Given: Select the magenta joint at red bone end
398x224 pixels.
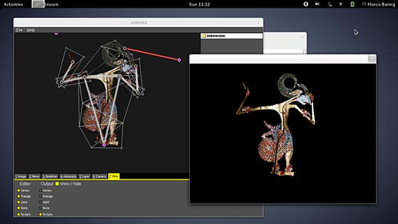Looking at the screenshot, I should click(x=179, y=60).
